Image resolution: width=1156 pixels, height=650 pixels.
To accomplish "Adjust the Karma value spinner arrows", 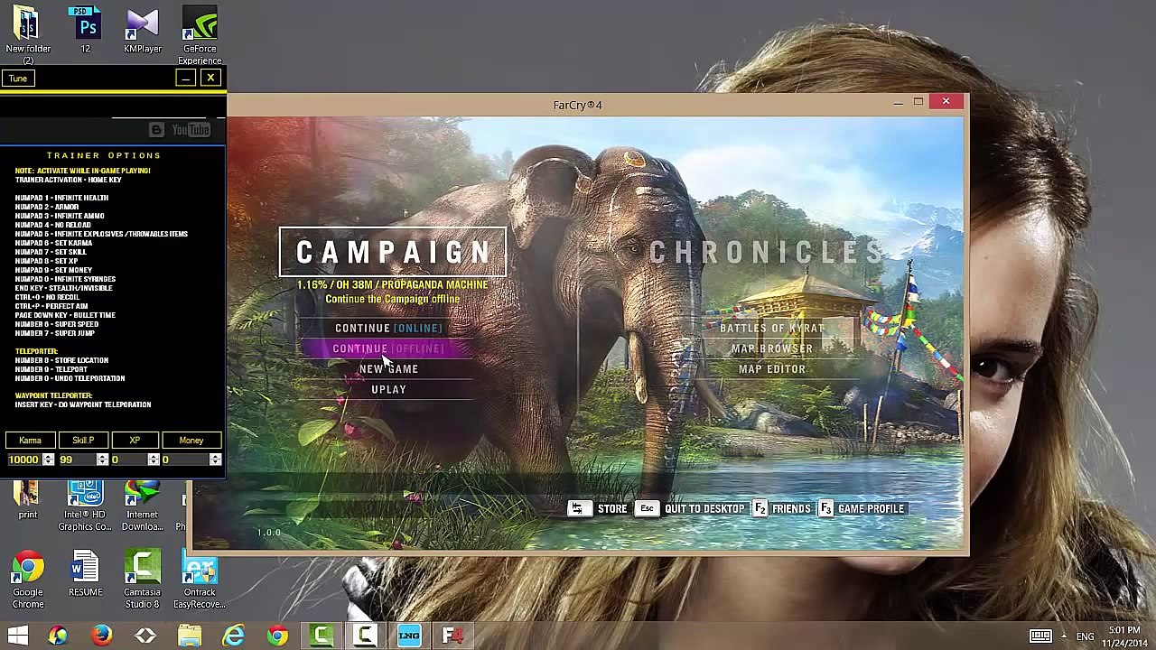I will (x=49, y=460).
